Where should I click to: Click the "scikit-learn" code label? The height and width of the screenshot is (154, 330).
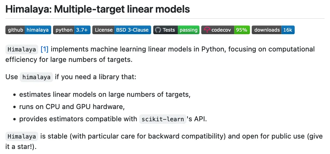163,119
